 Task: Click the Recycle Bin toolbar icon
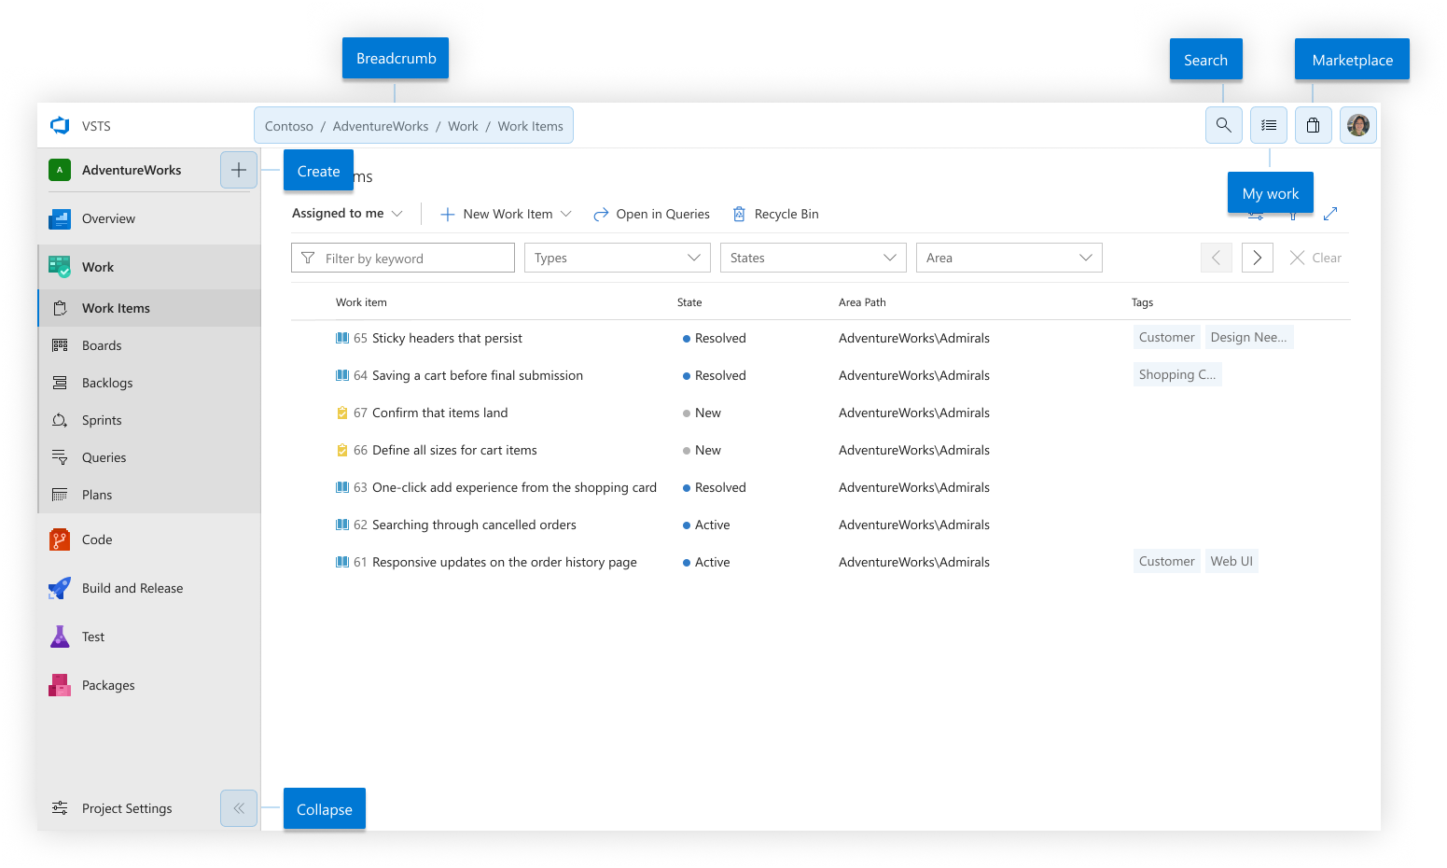click(x=739, y=214)
